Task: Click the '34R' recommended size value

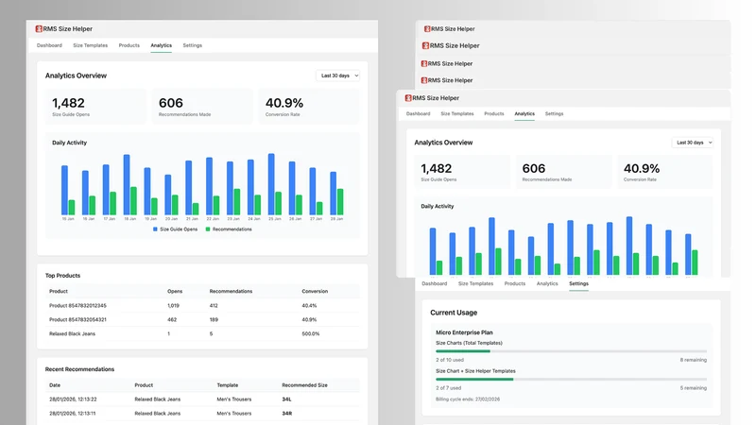Action: click(x=287, y=413)
